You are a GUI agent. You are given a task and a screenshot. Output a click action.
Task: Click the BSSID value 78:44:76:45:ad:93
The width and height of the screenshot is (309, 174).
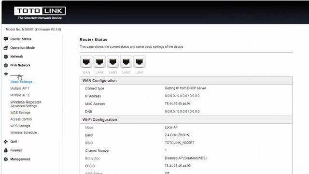pyautogui.click(x=178, y=166)
